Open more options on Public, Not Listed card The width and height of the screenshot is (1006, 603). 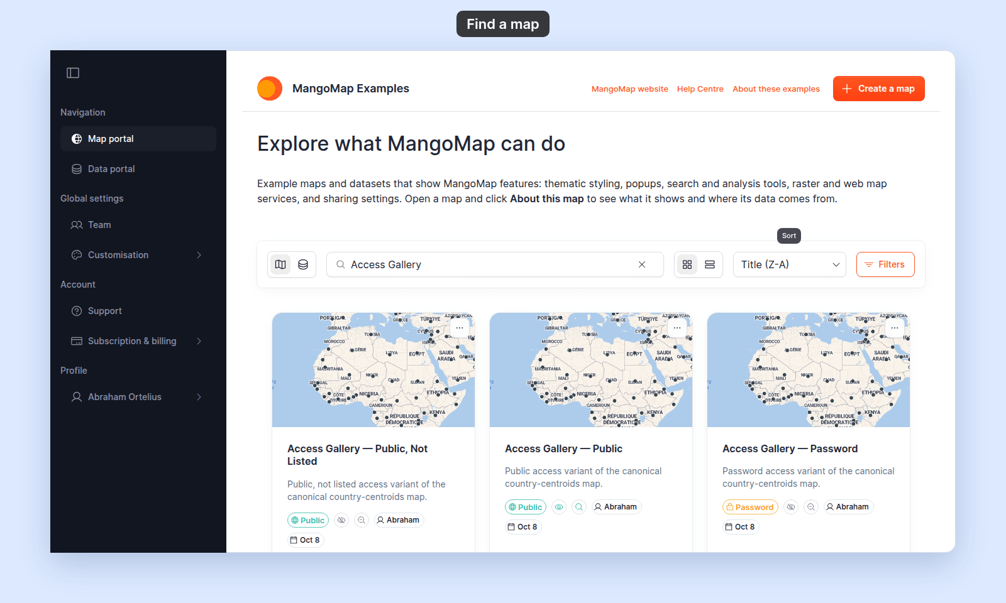pos(460,328)
